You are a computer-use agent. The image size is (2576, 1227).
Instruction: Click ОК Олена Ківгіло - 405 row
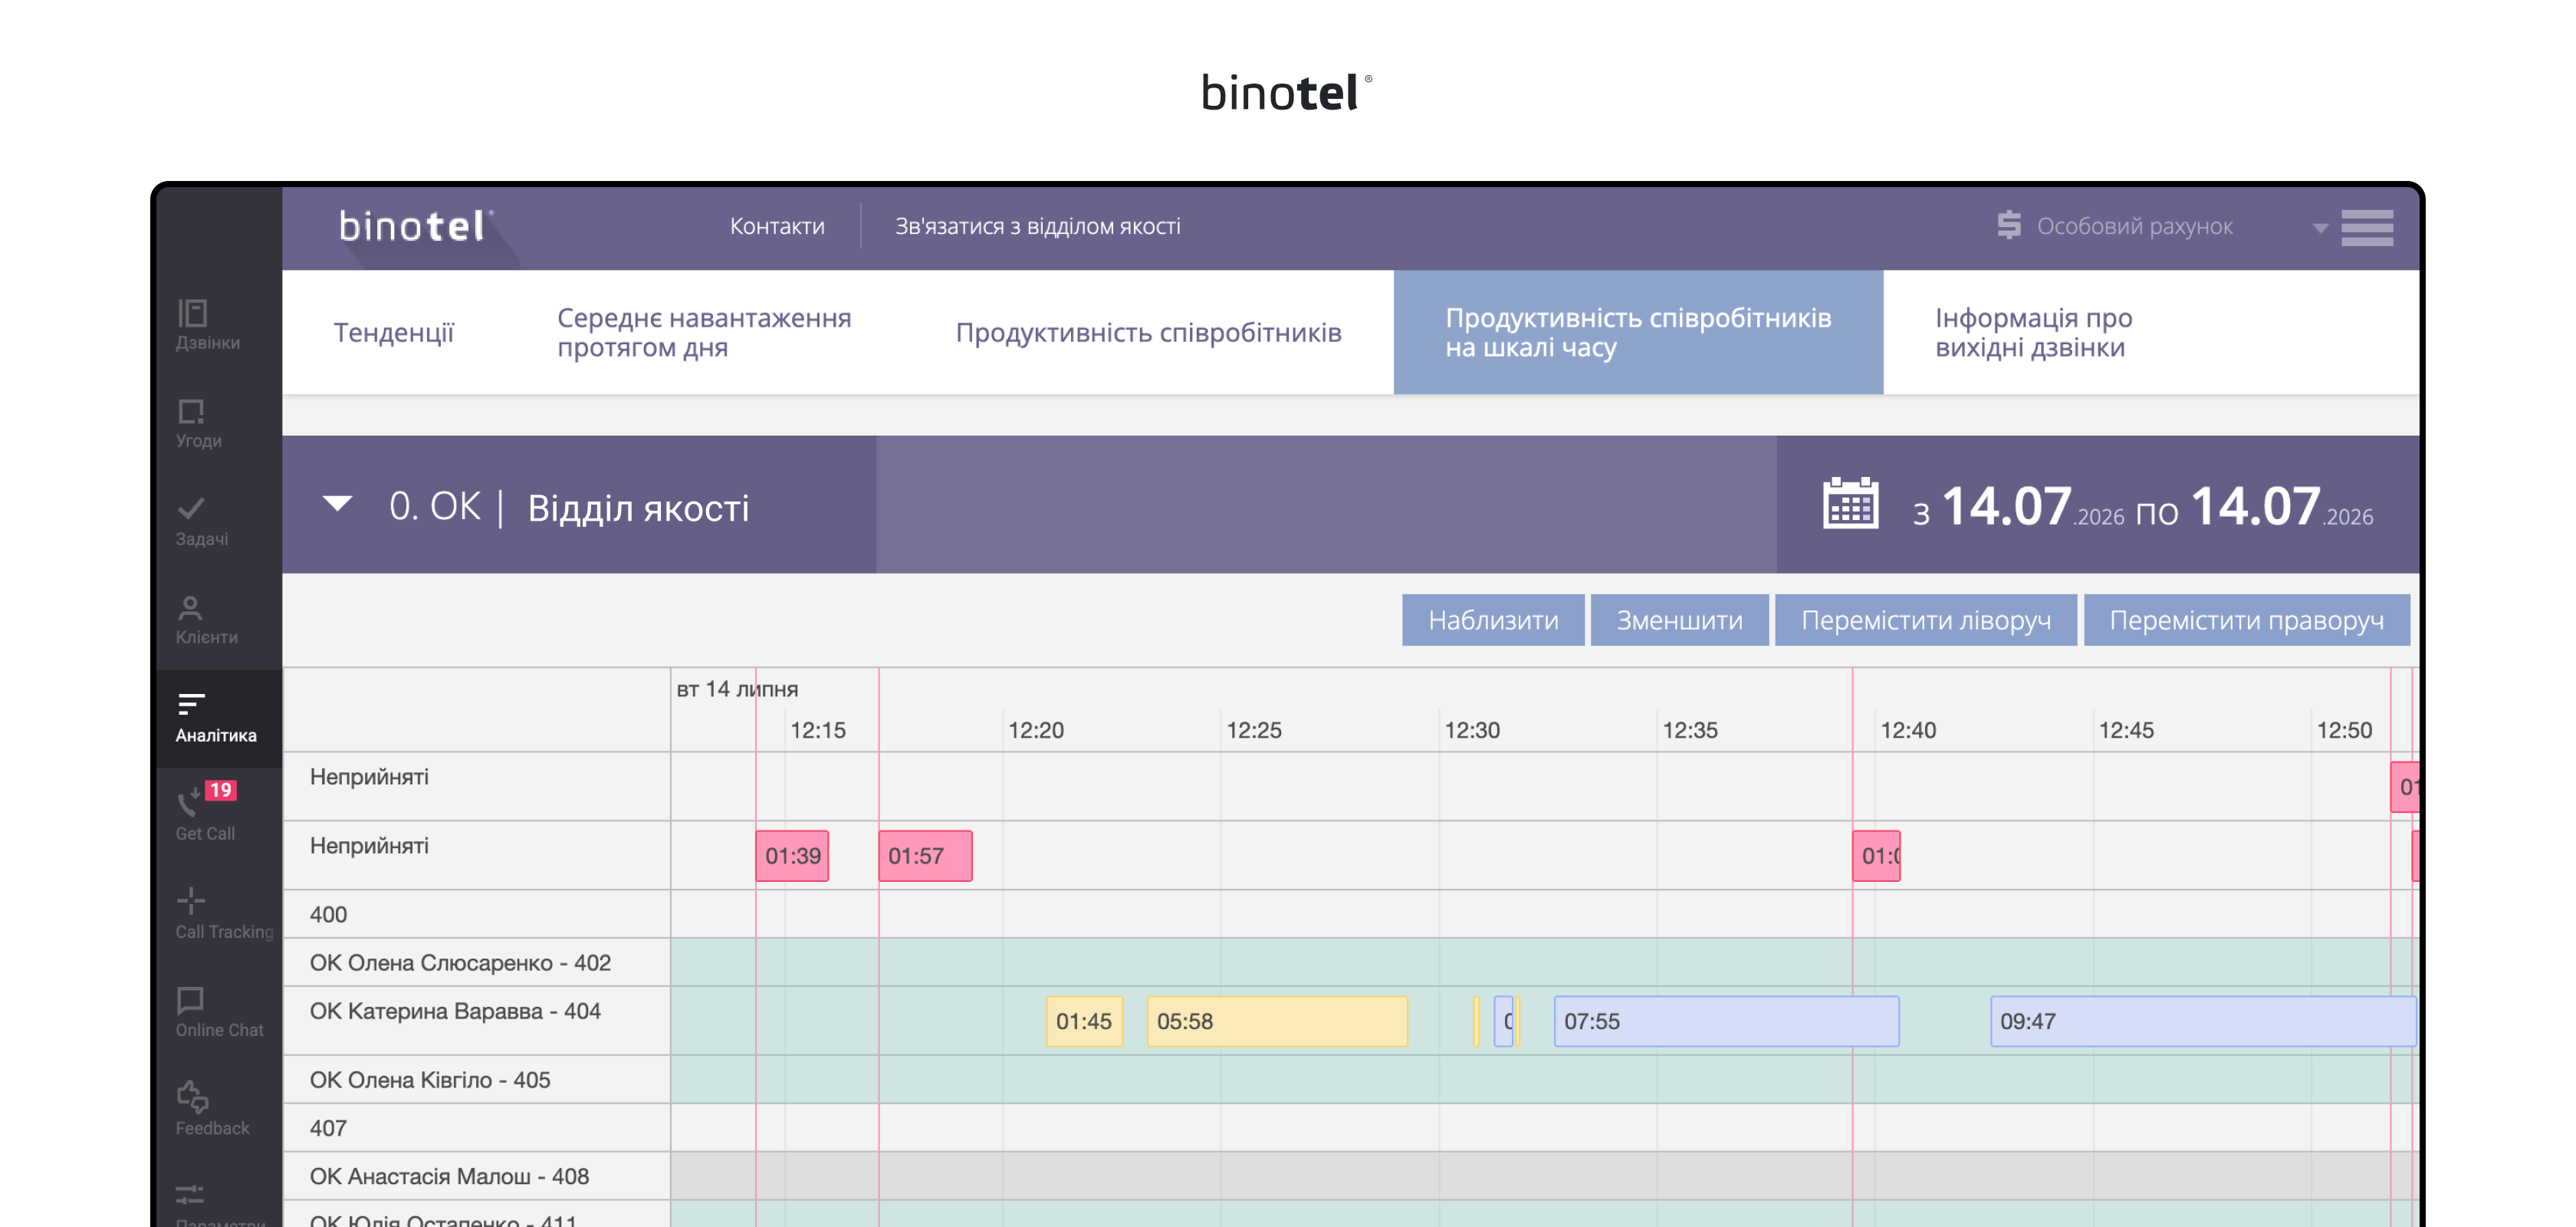point(430,1079)
